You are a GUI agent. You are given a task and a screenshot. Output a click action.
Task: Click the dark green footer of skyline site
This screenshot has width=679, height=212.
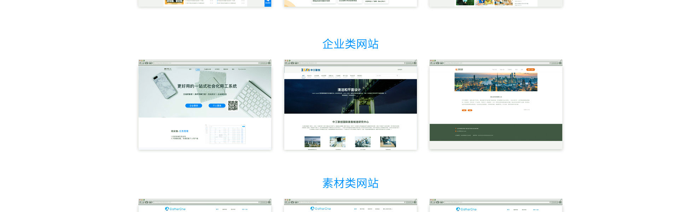point(496,132)
